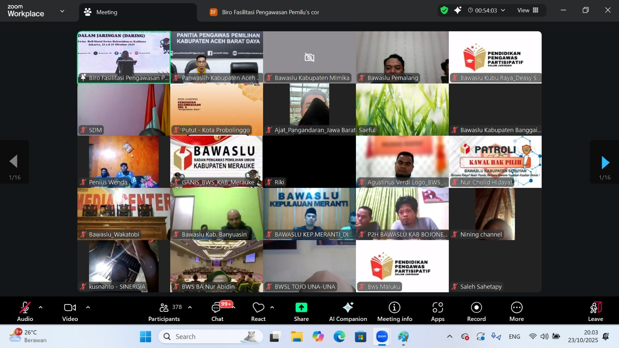
Task: Expand the meeting timer dropdown
Action: [503, 10]
